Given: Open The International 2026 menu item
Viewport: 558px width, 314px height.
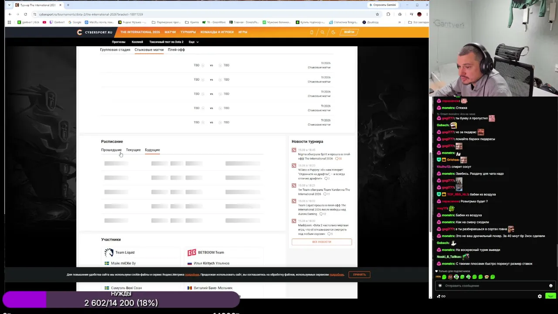Looking at the screenshot, I should click(x=140, y=32).
